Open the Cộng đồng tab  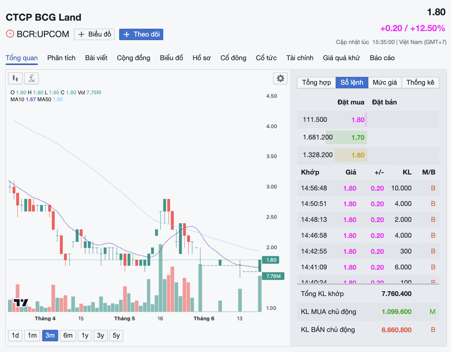pyautogui.click(x=134, y=58)
